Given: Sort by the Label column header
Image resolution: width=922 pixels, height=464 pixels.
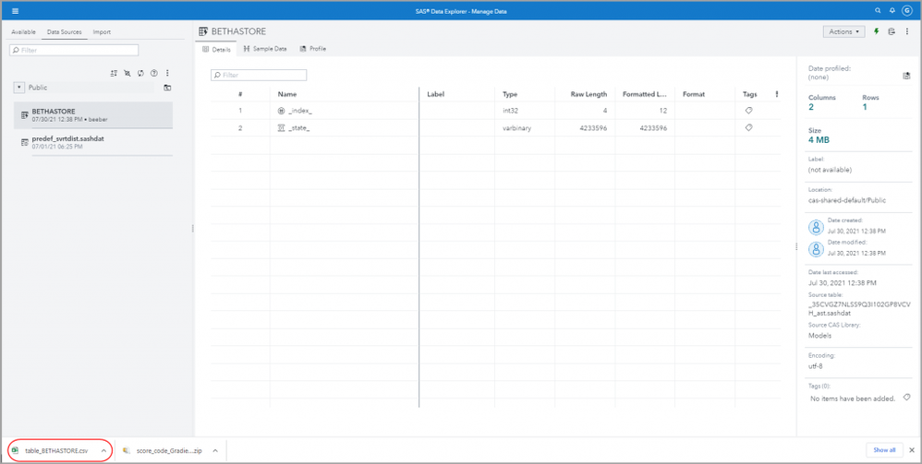Looking at the screenshot, I should 436,94.
